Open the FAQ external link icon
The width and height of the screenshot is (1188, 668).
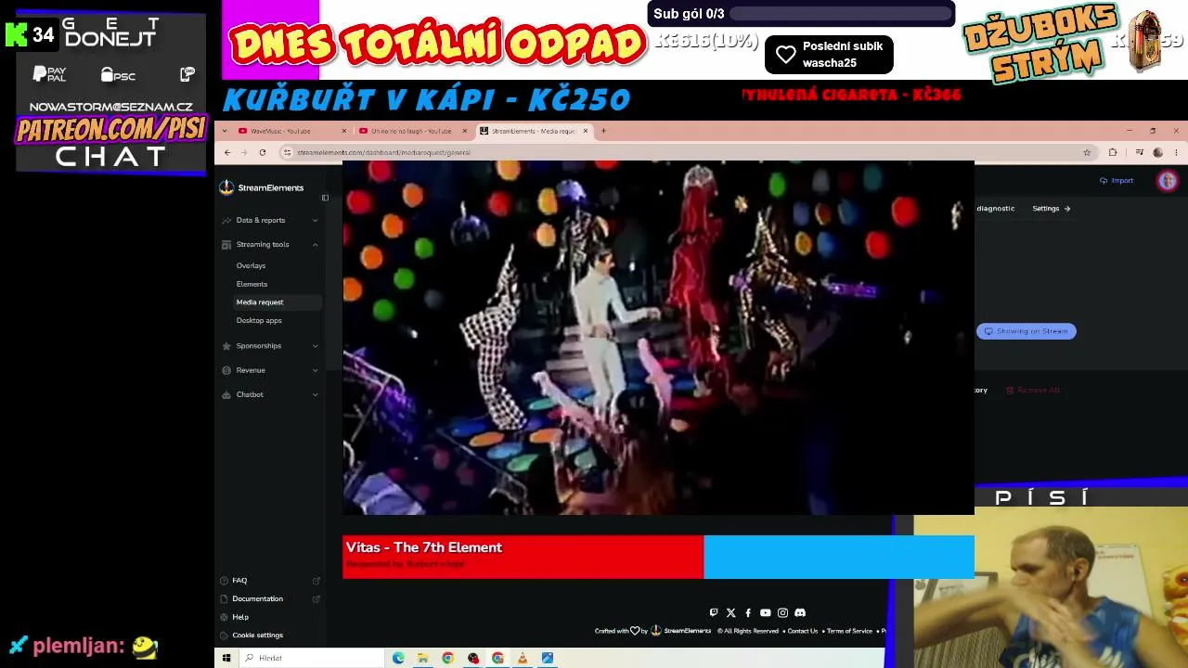coord(316,581)
